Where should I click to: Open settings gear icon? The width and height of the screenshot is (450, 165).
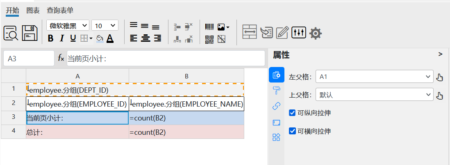[316, 33]
